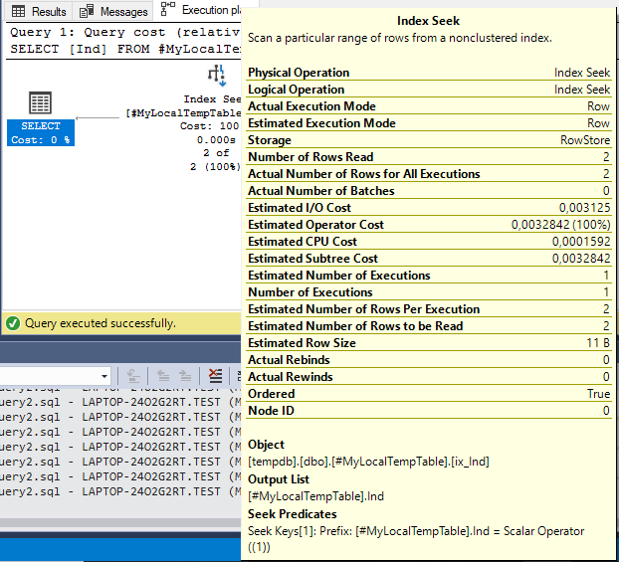Click 'Query executed successfully.' status text
Viewport: 619px width, 562px height.
[101, 323]
